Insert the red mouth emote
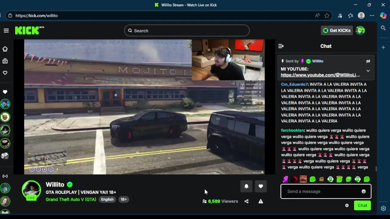The width and height of the screenshot is (390, 219). pos(294,179)
